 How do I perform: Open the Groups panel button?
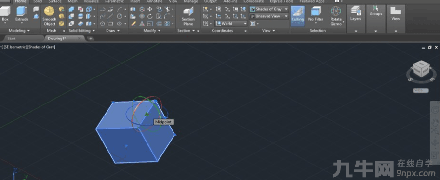coord(375,11)
